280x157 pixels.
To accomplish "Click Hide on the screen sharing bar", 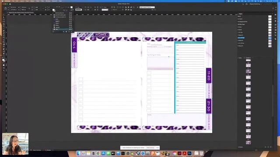I will tap(157, 148).
